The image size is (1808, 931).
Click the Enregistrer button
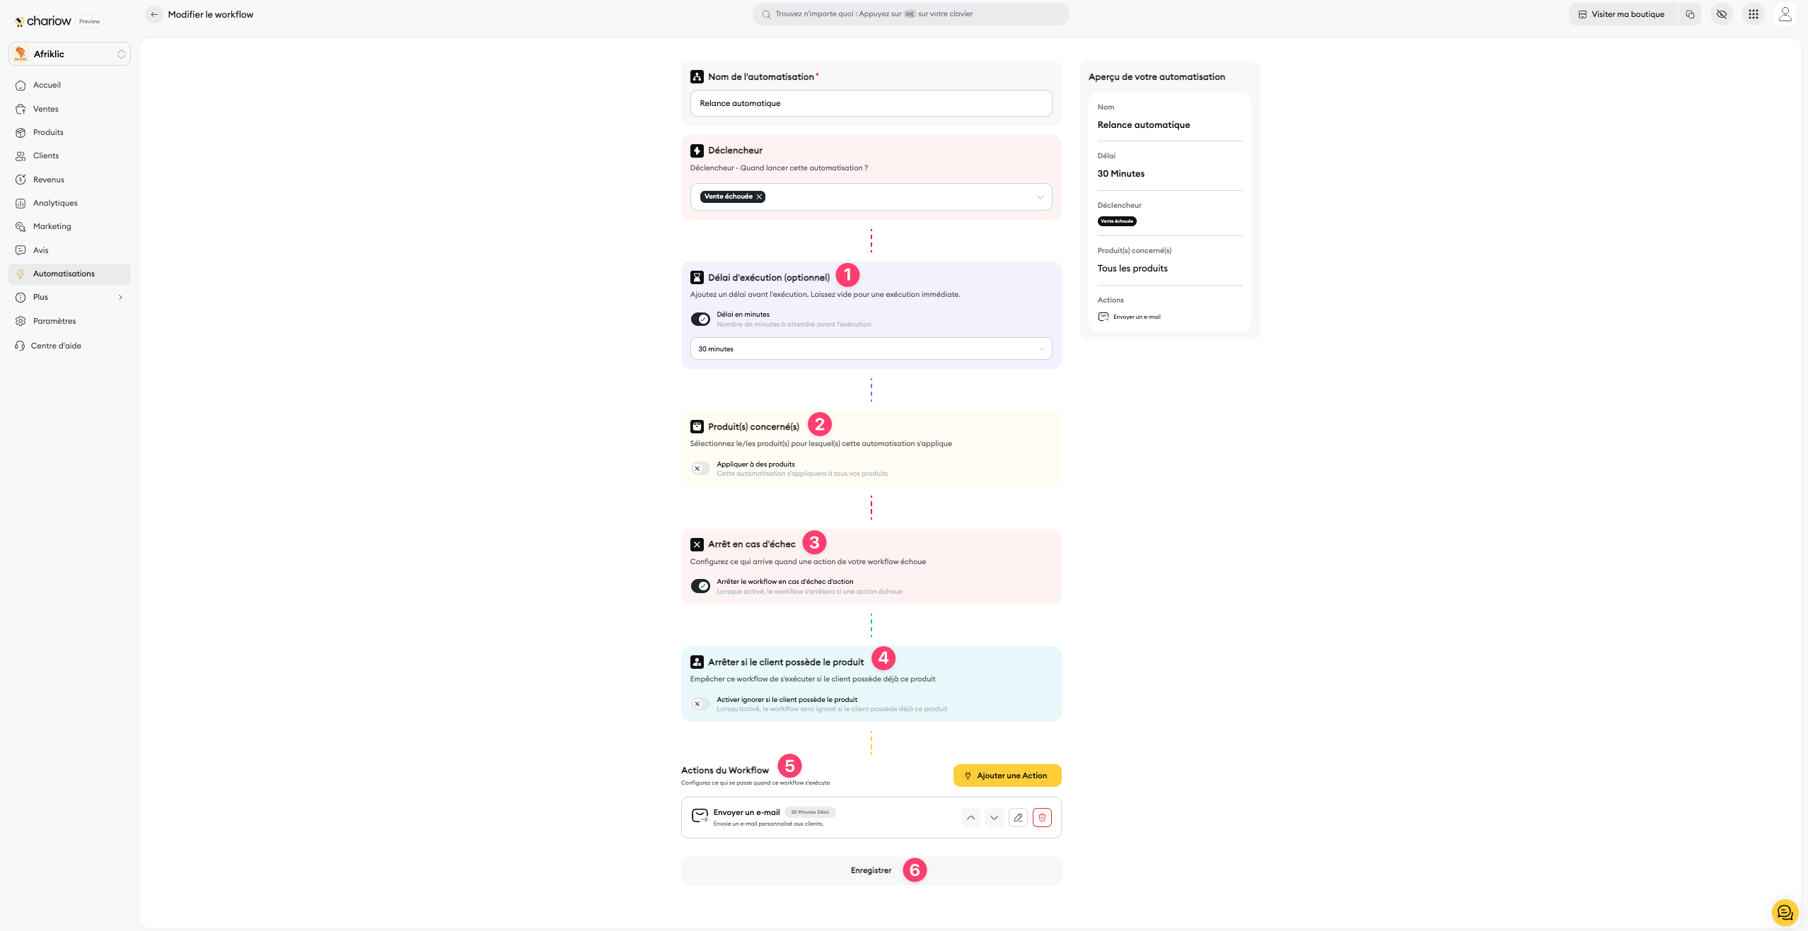pyautogui.click(x=871, y=871)
